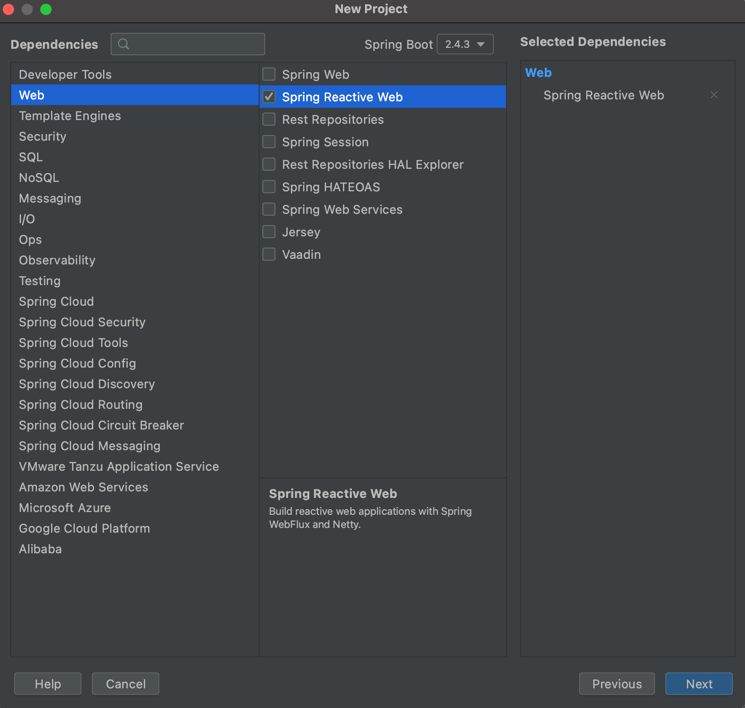Enable the Spring Web checkbox
The height and width of the screenshot is (708, 745).
(x=269, y=75)
